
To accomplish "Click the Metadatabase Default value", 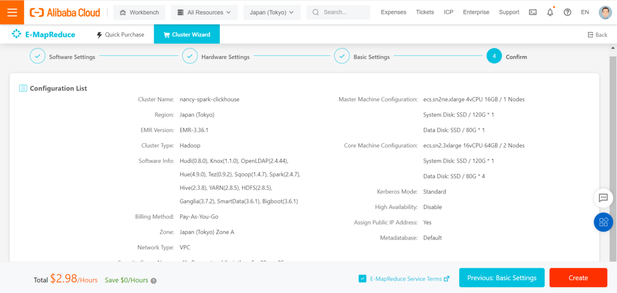I will 432,238.
